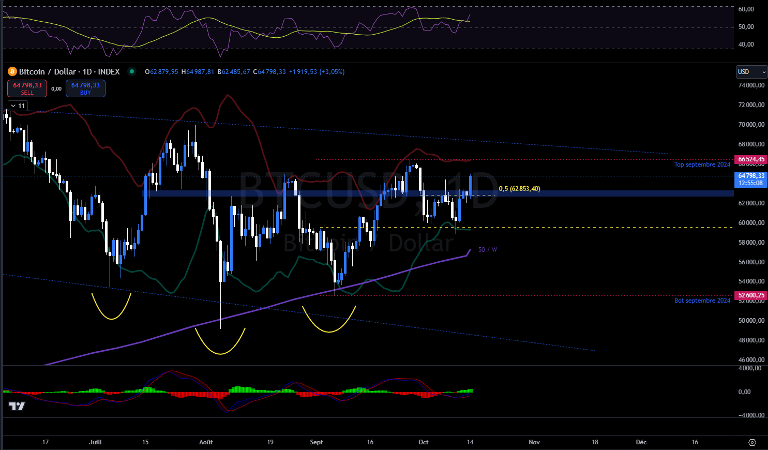
Task: Click the red SELL 64798,33 button
Action: [x=26, y=88]
